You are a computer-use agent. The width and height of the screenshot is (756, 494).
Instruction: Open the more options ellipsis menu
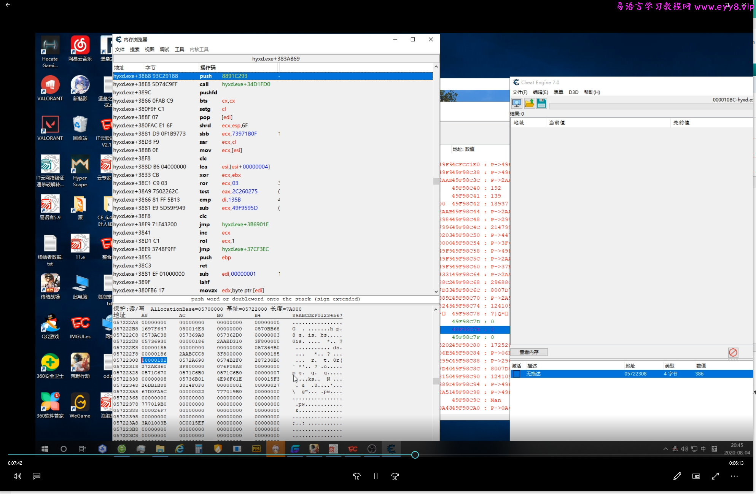click(x=734, y=476)
